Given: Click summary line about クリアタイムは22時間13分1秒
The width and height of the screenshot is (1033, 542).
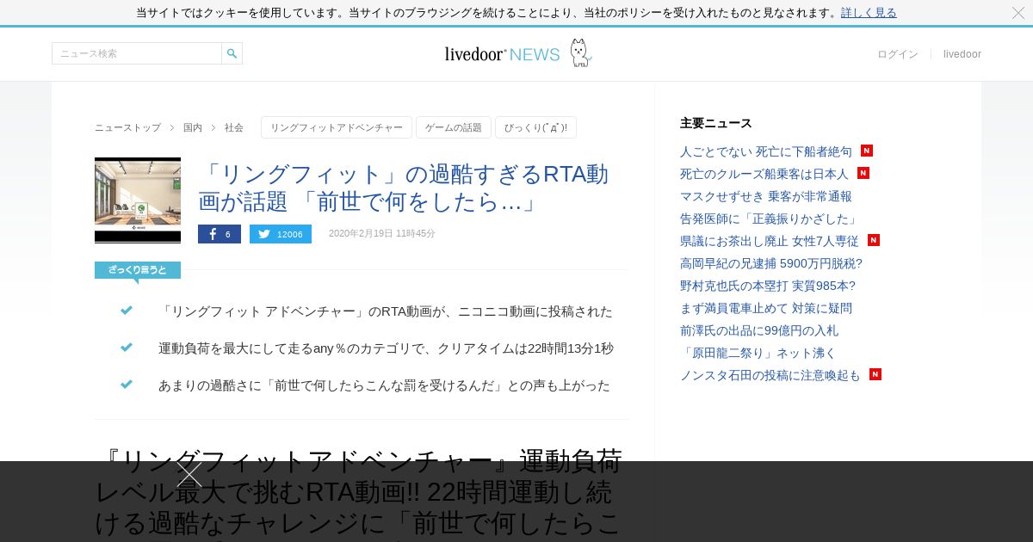Looking at the screenshot, I should tap(386, 348).
